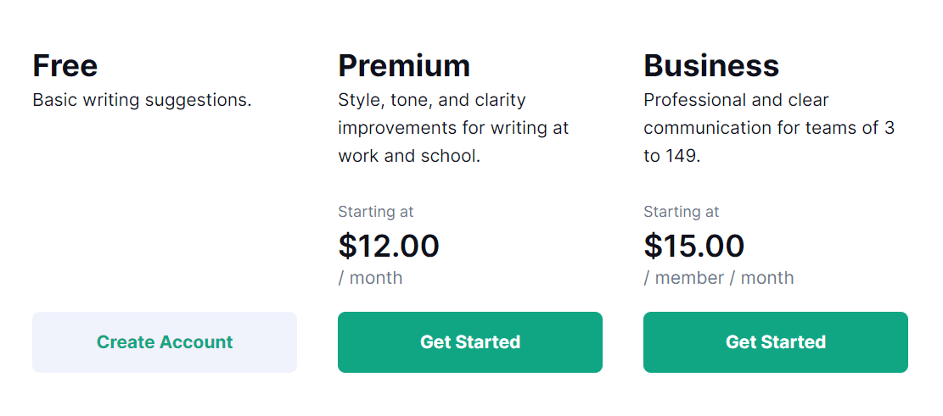This screenshot has width=943, height=416.
Task: Click the Create Account button
Action: point(165,342)
